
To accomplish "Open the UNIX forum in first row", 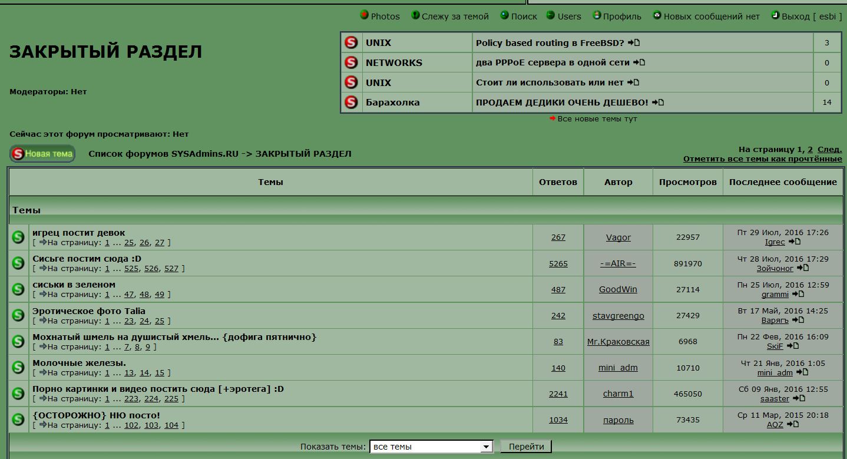I will coord(378,42).
